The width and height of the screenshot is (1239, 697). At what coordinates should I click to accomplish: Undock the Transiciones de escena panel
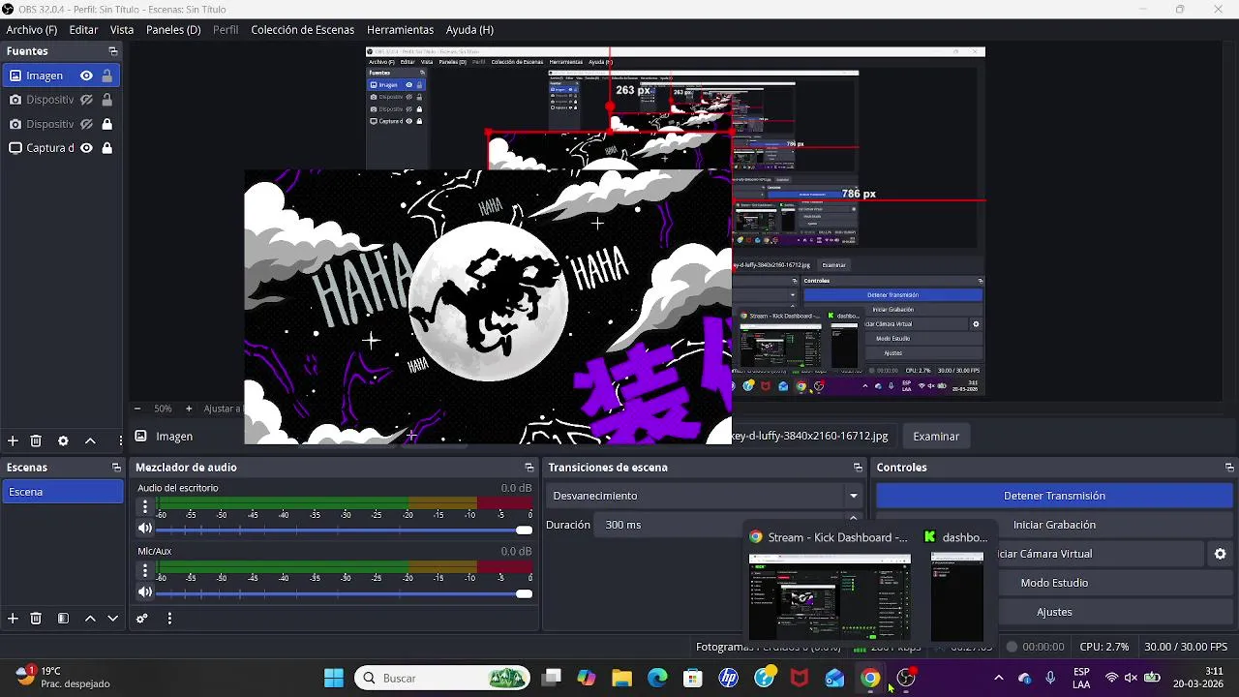(x=858, y=468)
